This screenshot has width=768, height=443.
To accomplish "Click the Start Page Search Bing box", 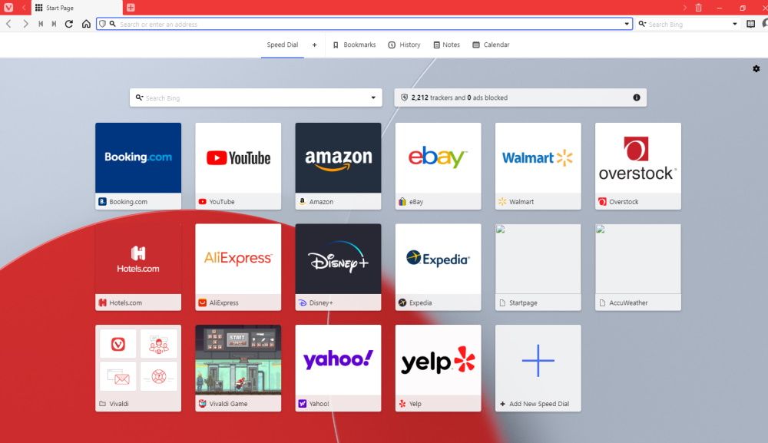I will (256, 98).
